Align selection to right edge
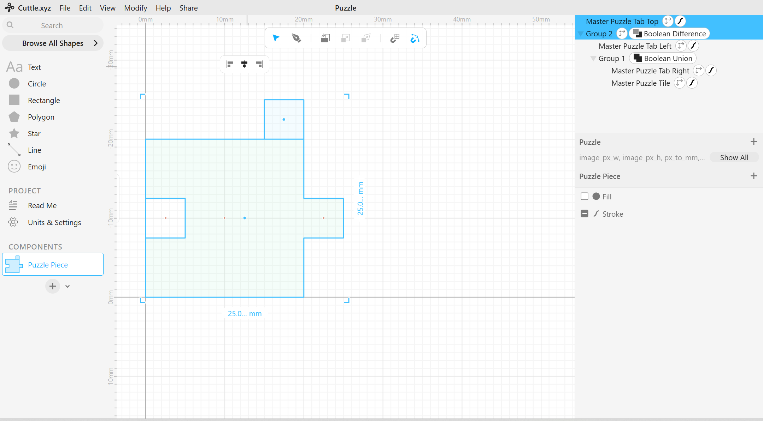Viewport: 763px width, 421px height. pos(259,64)
